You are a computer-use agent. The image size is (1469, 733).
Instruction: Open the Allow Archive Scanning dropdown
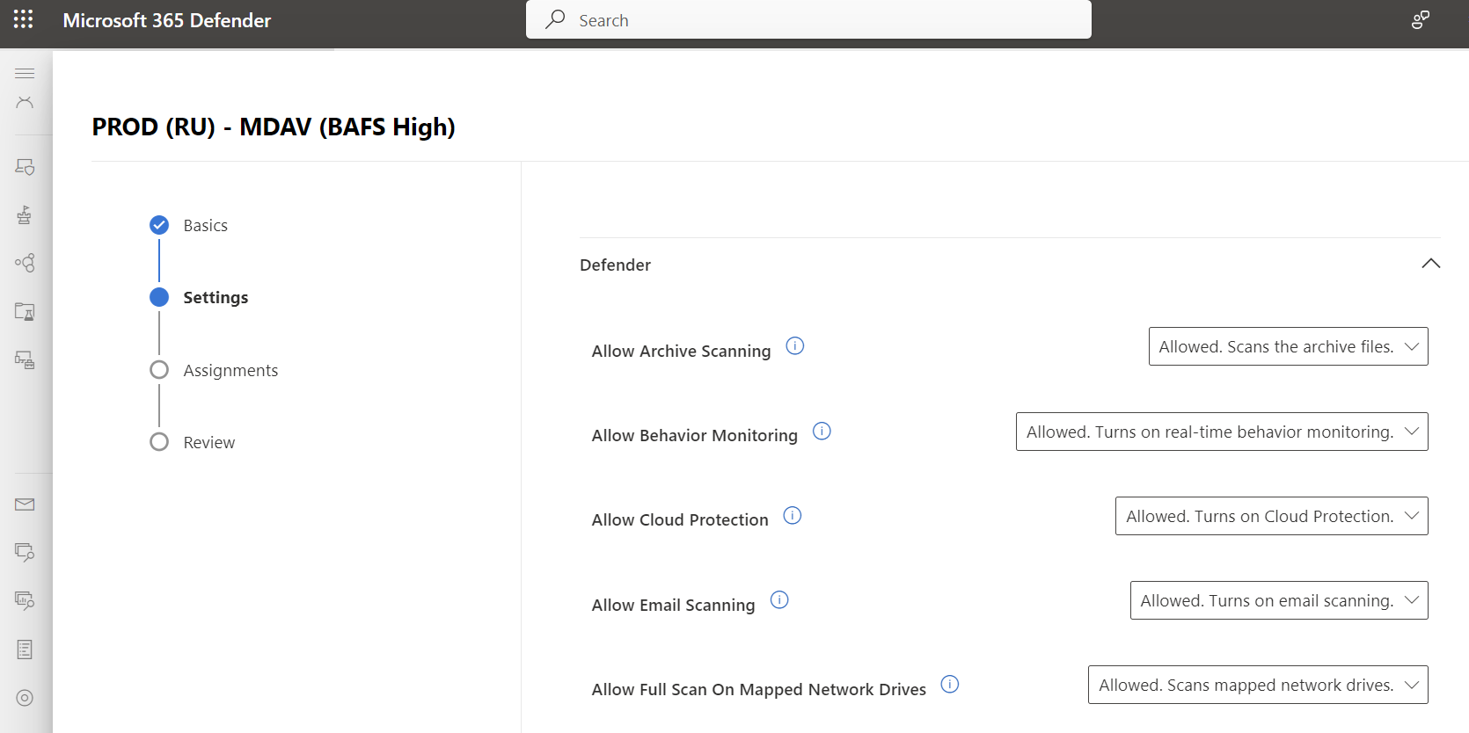[1288, 346]
